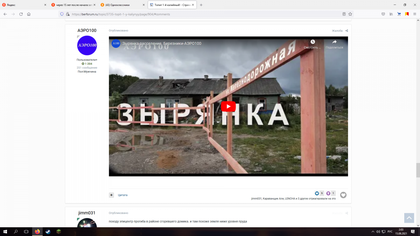Click the plus multi-quote button beside Цитата

click(x=111, y=195)
